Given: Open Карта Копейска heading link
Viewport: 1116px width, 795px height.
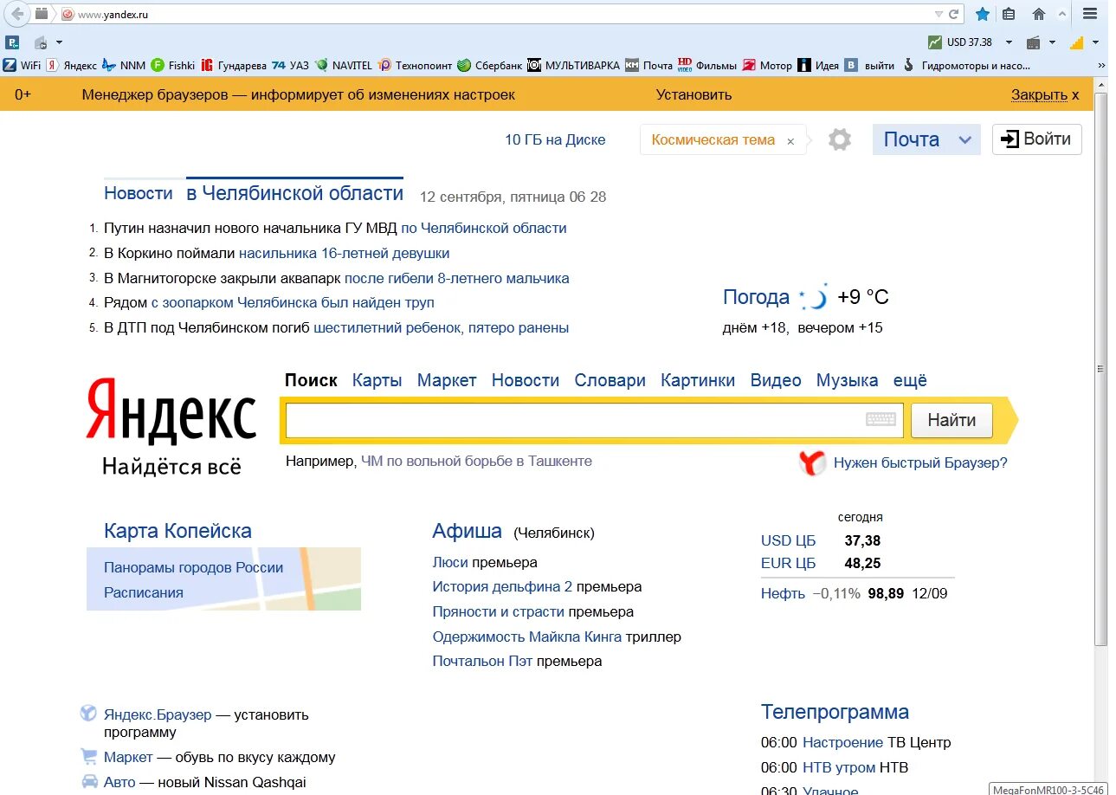Looking at the screenshot, I should (177, 531).
